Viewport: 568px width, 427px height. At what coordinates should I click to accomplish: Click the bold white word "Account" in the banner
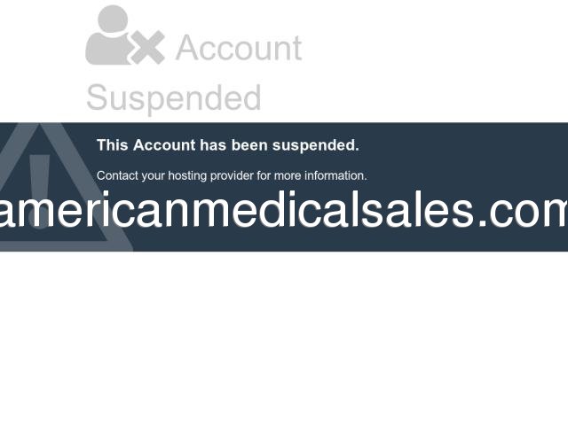[x=164, y=145]
